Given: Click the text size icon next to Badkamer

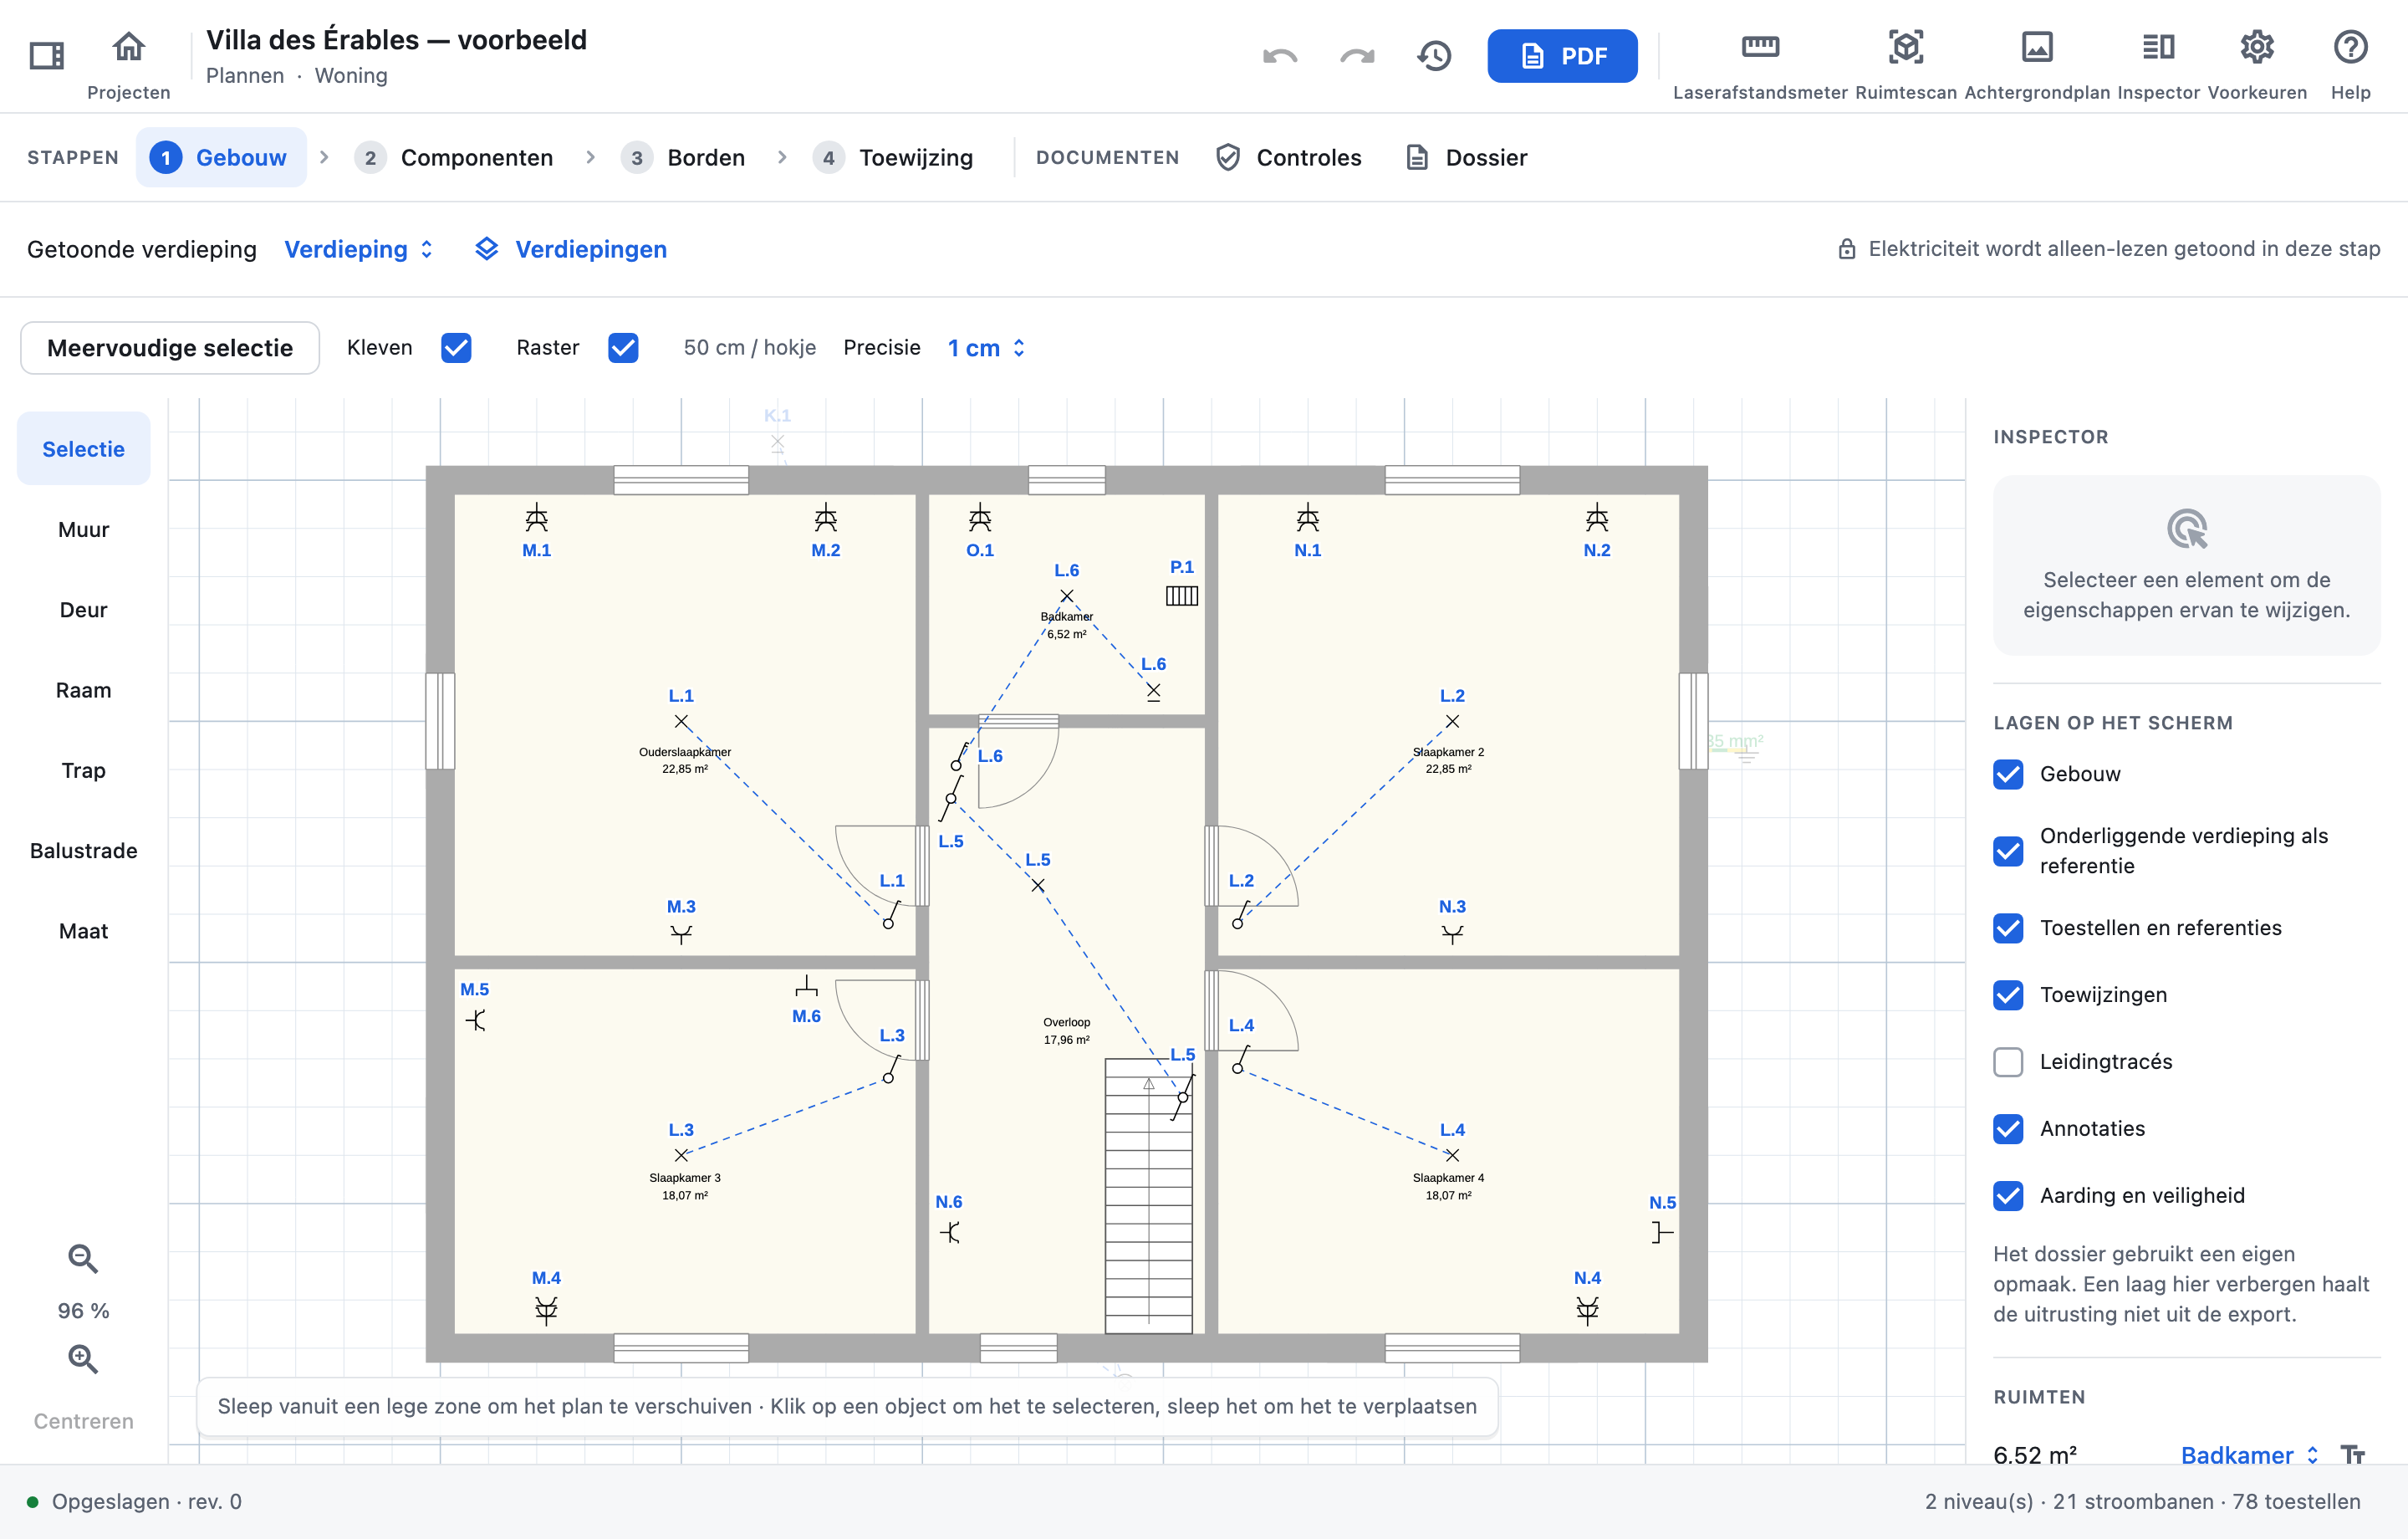Looking at the screenshot, I should click(2353, 1454).
